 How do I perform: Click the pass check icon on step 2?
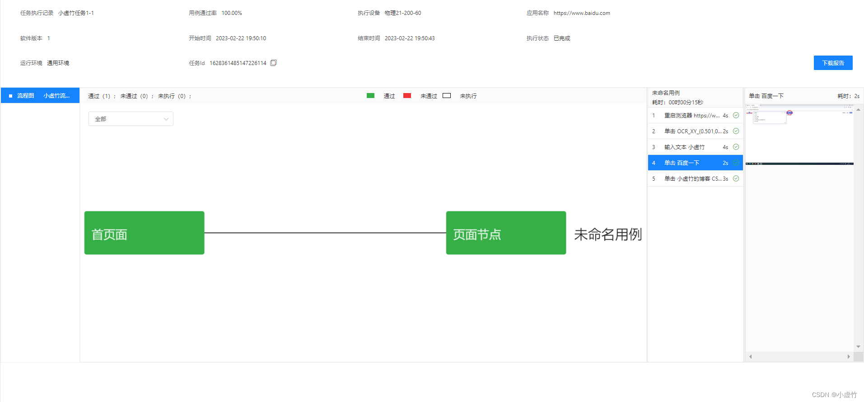(736, 131)
